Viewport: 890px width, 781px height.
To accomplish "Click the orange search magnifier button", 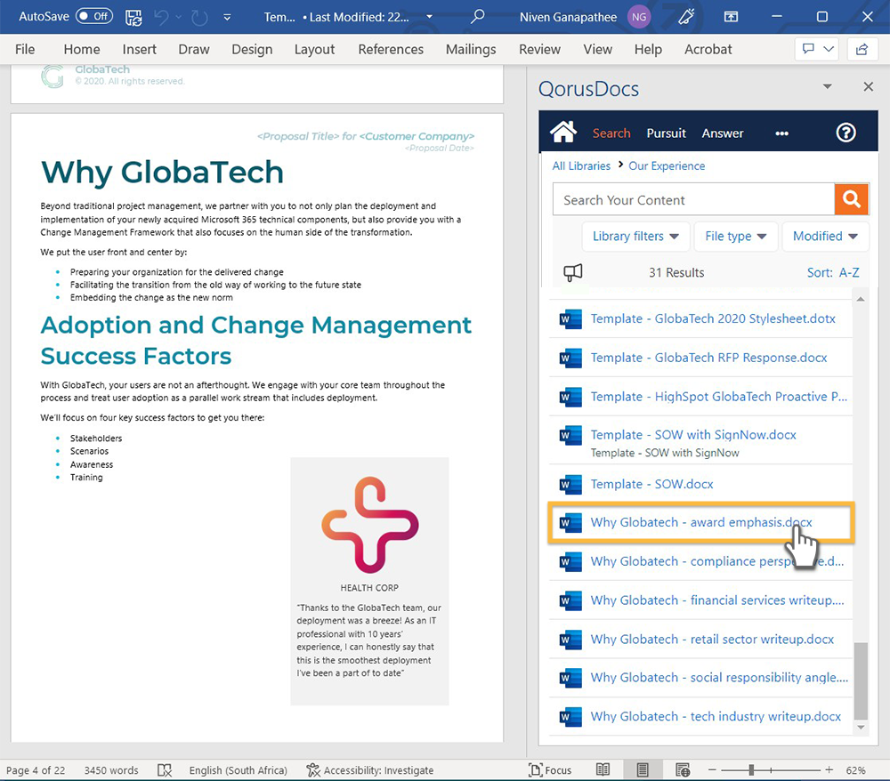I will 851,199.
